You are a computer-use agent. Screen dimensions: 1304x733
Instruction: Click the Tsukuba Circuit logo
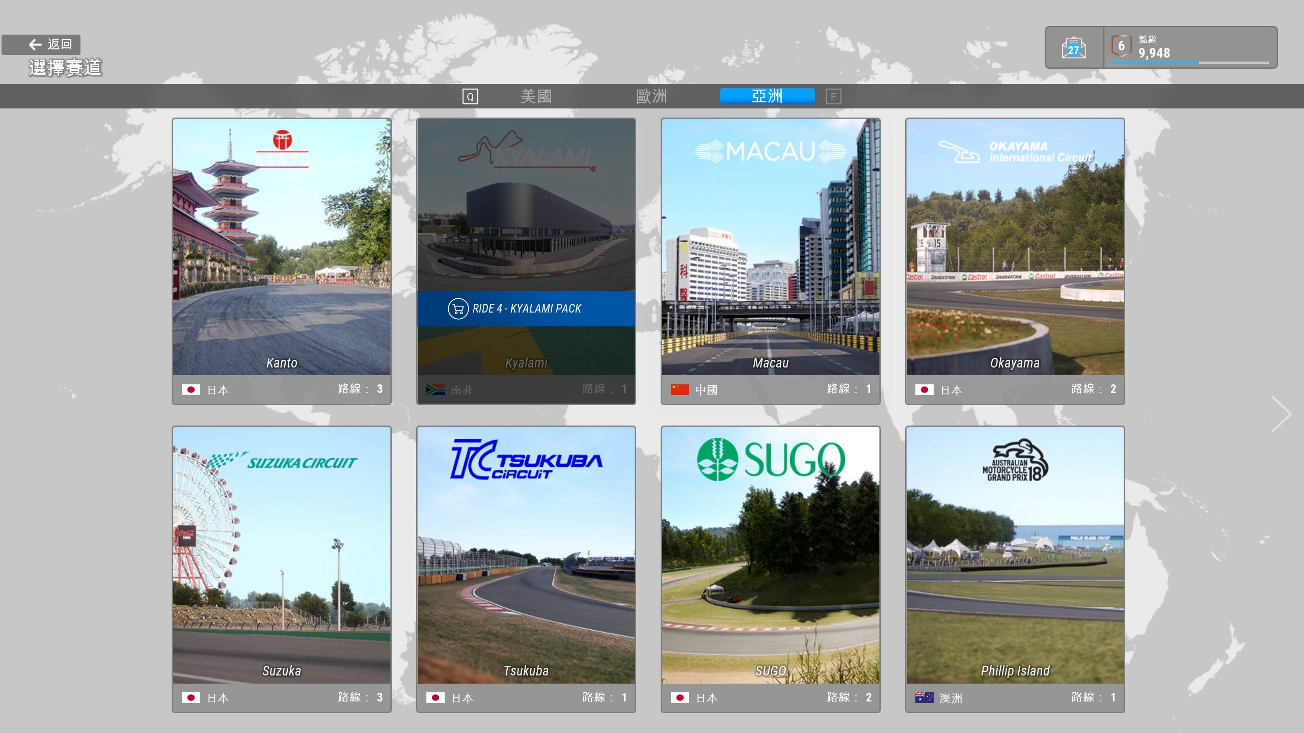pos(526,460)
